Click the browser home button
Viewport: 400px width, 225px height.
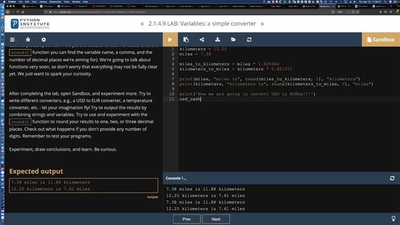(23, 12)
